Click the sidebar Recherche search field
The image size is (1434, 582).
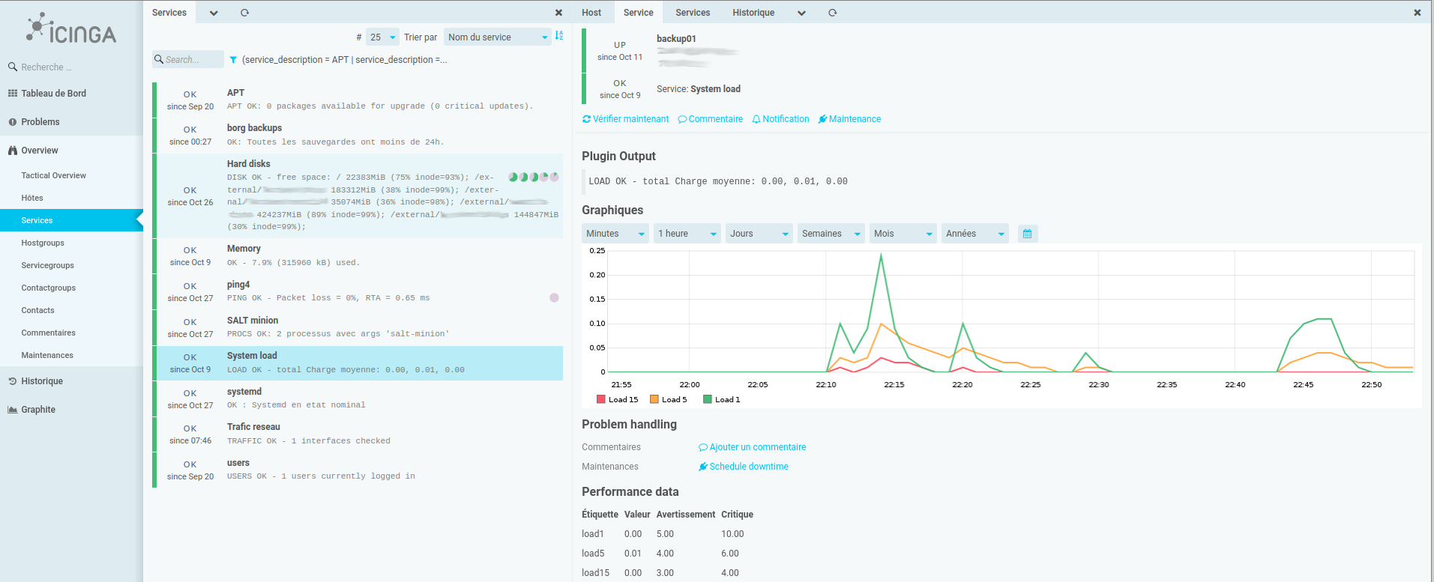(x=71, y=67)
